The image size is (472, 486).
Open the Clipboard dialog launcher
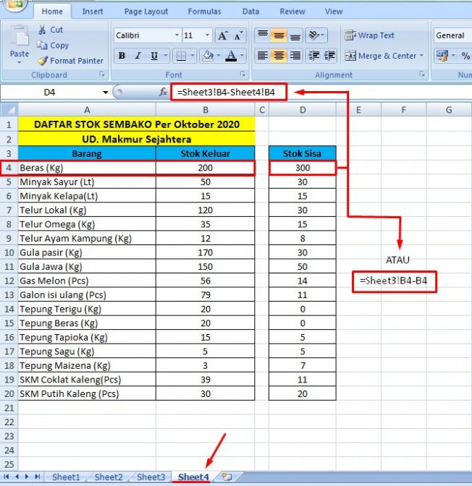click(x=102, y=74)
